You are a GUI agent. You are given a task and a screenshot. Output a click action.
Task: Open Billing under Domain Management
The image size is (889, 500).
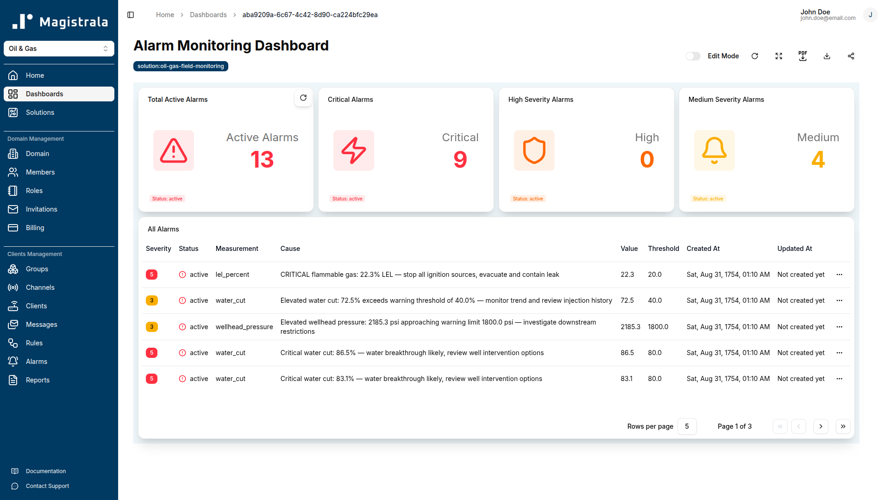[35, 228]
